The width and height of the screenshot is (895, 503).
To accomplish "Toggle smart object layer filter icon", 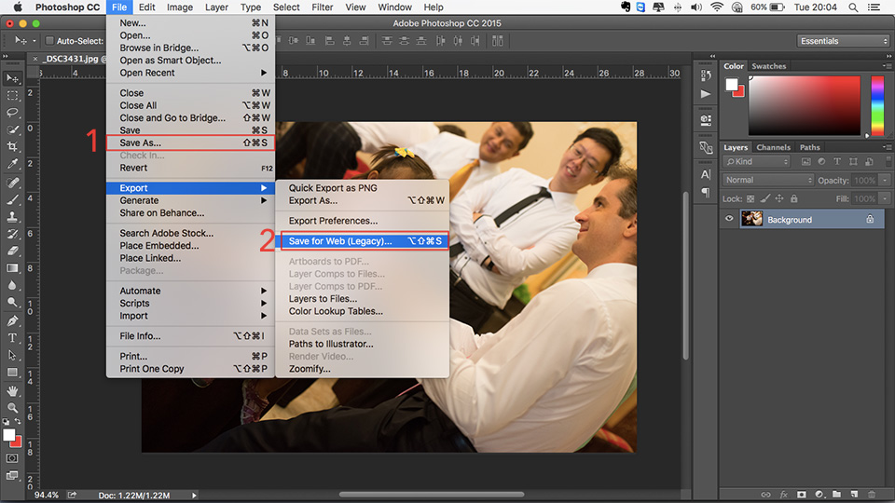I will tap(869, 162).
